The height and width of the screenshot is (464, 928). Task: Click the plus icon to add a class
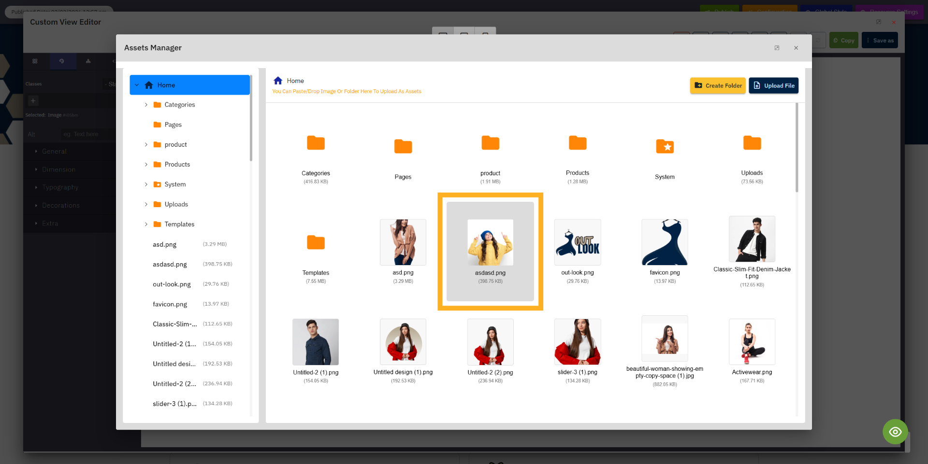pyautogui.click(x=33, y=100)
